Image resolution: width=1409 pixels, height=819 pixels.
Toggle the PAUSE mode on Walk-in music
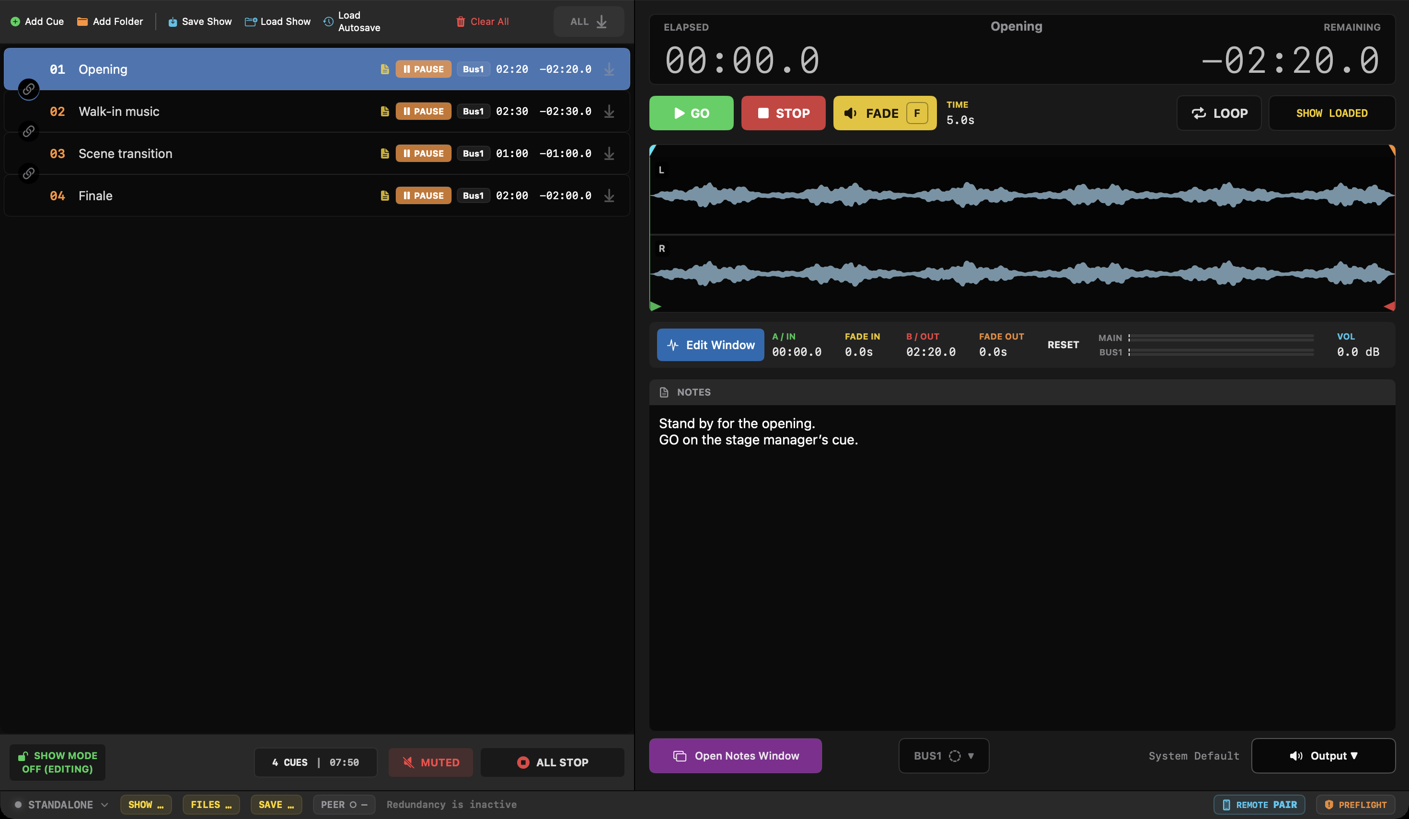(423, 111)
